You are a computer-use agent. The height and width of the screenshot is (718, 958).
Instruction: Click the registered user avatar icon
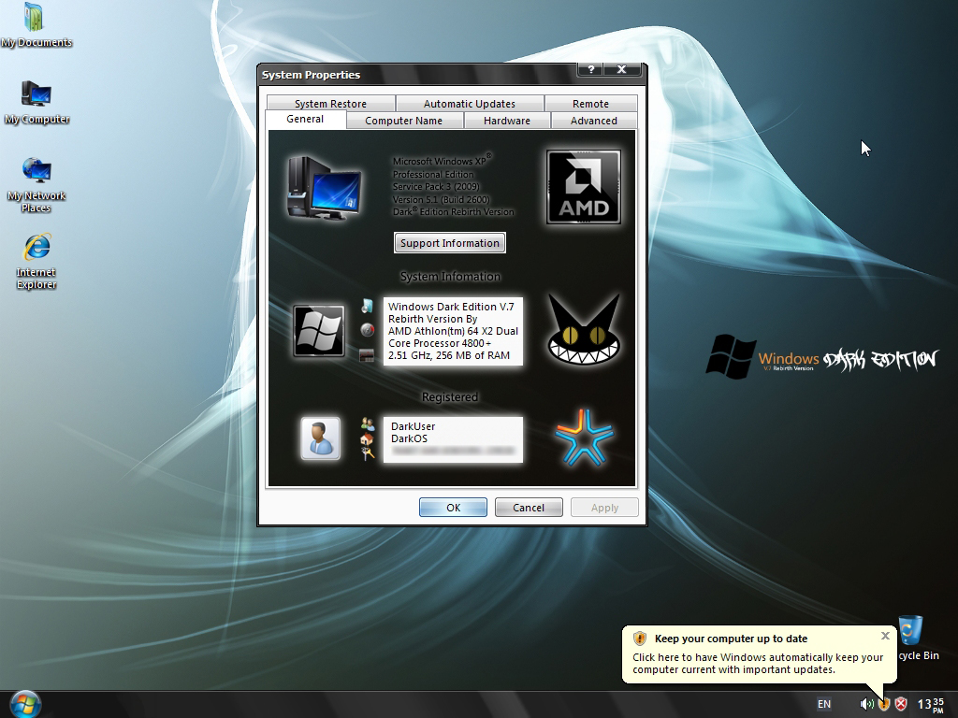(321, 438)
